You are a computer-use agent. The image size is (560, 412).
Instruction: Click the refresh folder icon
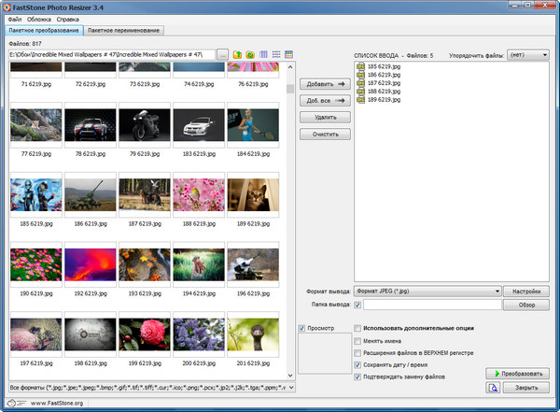point(250,55)
